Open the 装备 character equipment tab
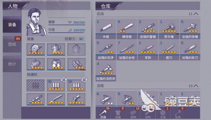Viewport: 211px width, 120px height. (x=12, y=25)
